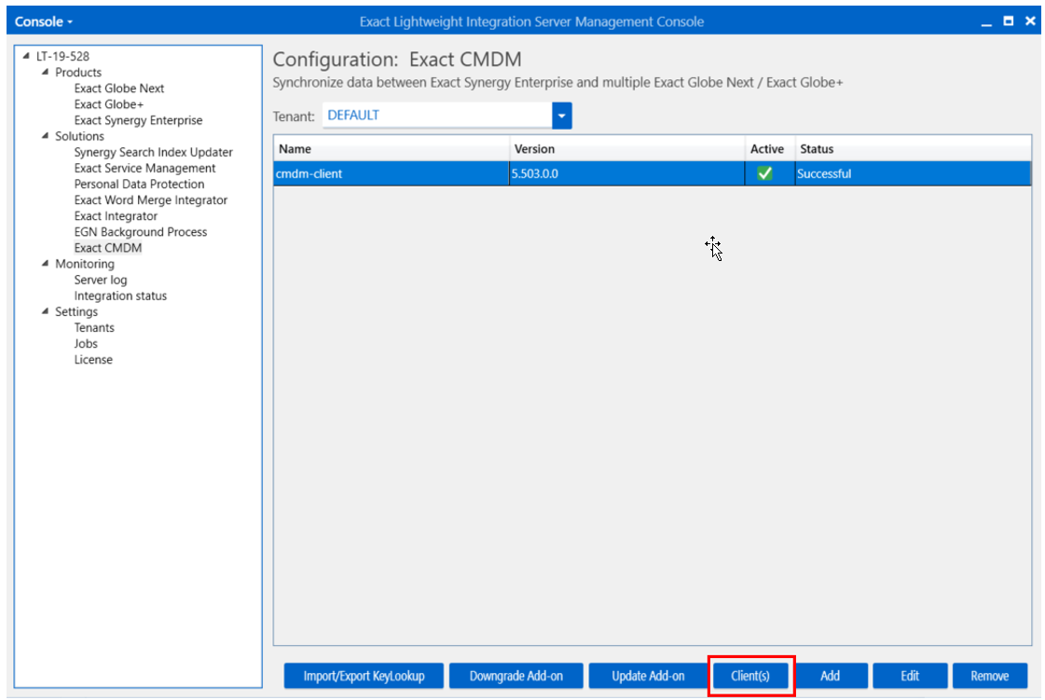Select the cmdm-client name cell
The image size is (1045, 700).
coord(392,173)
